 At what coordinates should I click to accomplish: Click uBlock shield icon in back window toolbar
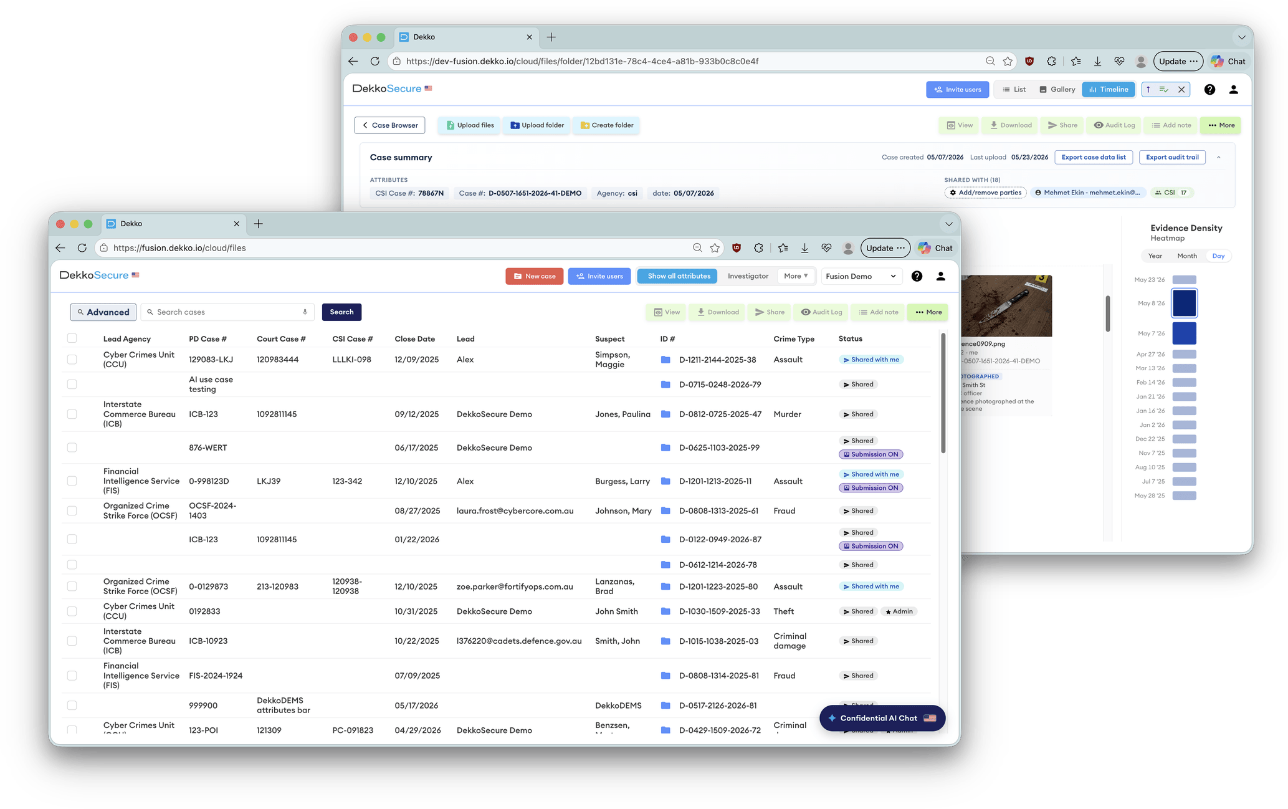(x=1029, y=61)
